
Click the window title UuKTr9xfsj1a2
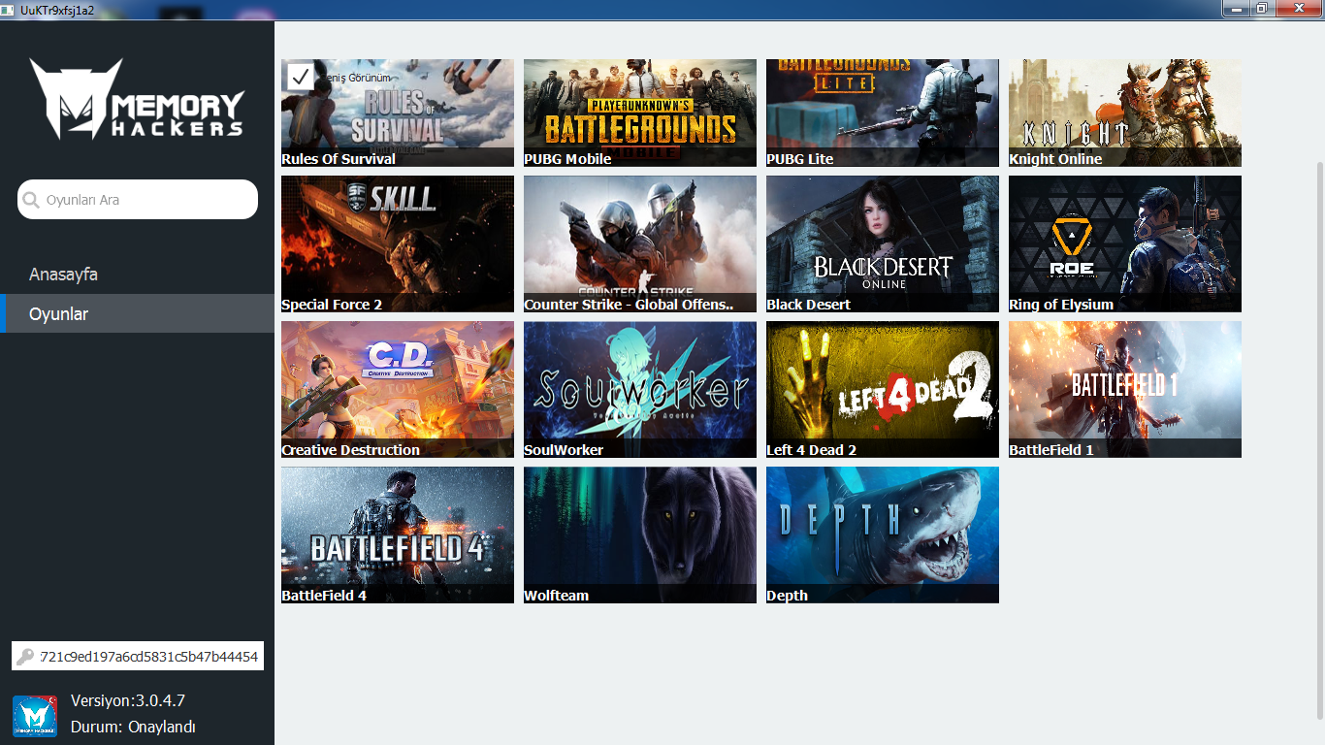coord(57,10)
